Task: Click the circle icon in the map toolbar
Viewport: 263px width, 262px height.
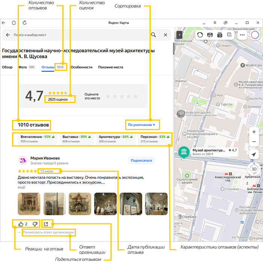Action: [x=200, y=35]
